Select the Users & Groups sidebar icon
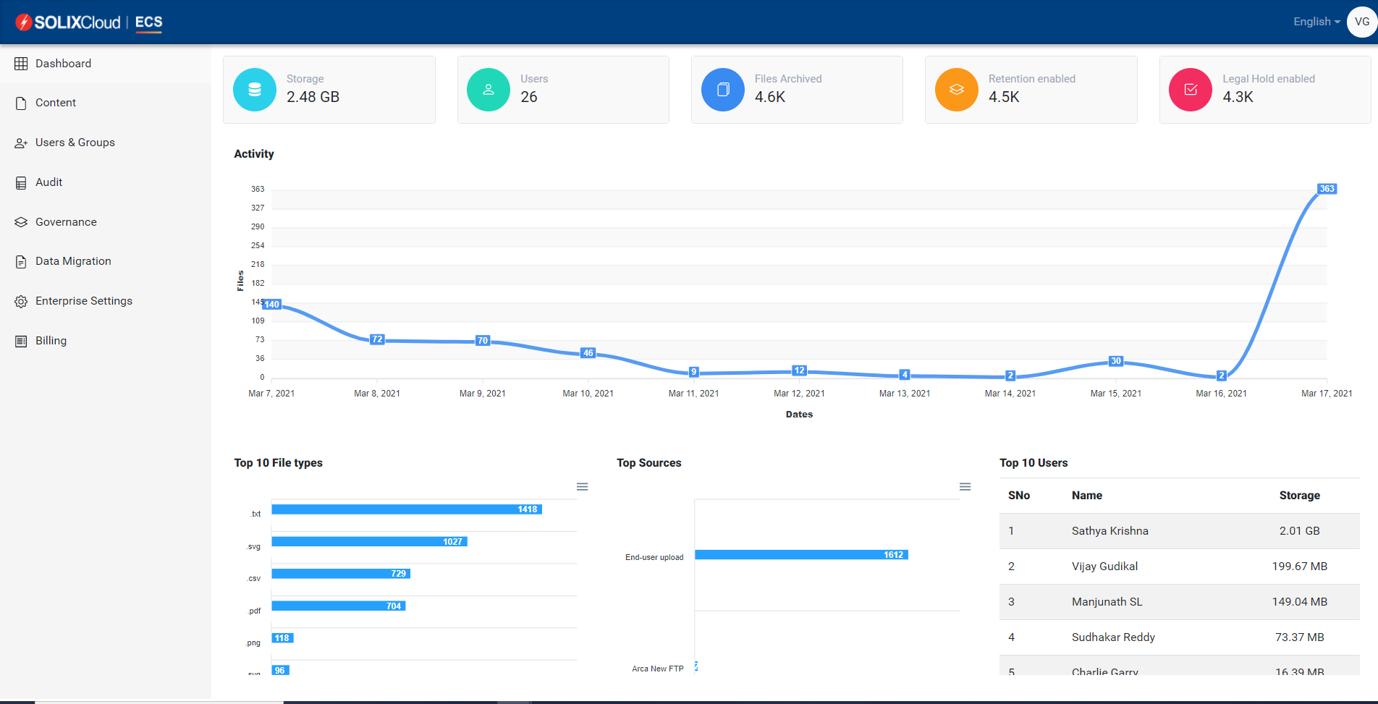The image size is (1378, 704). point(20,143)
